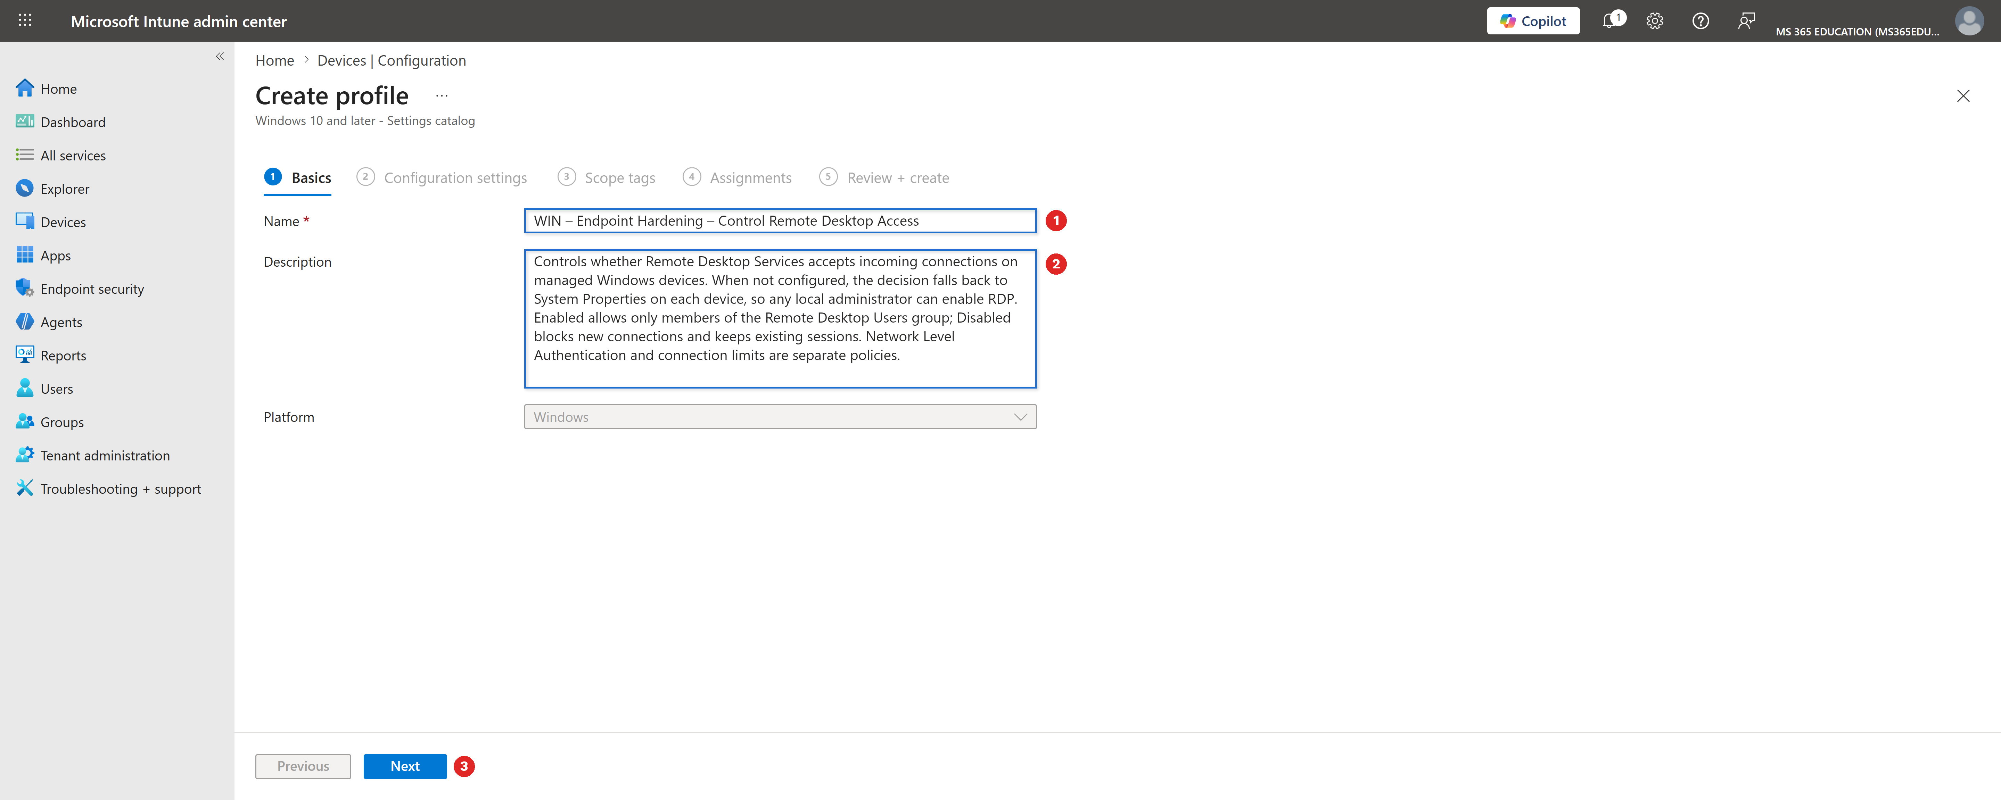
Task: Go to Devices | Configuration breadcrumb
Action: (392, 60)
